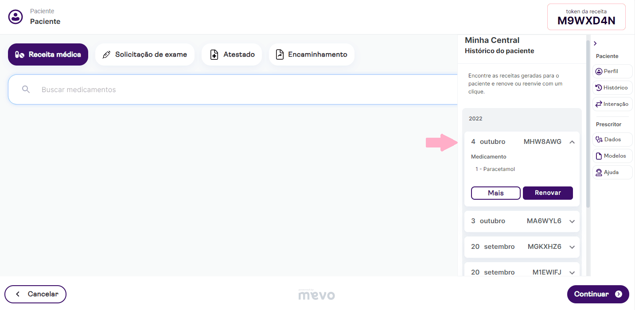
Task: Open the prescriber Dados section
Action: click(612, 139)
